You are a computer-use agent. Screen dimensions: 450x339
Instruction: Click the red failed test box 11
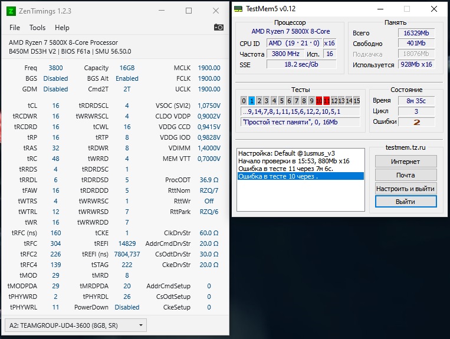pyautogui.click(x=326, y=101)
